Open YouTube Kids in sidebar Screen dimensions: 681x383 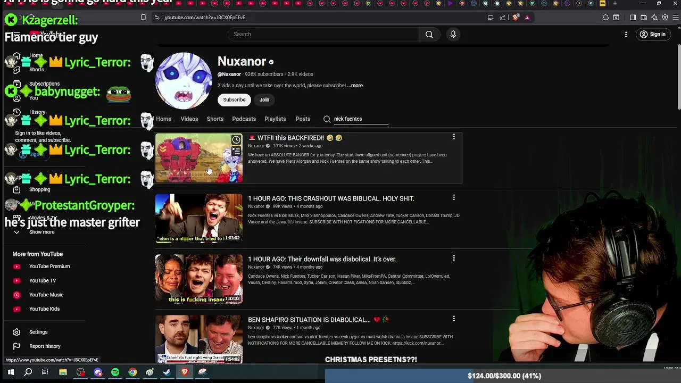45,309
